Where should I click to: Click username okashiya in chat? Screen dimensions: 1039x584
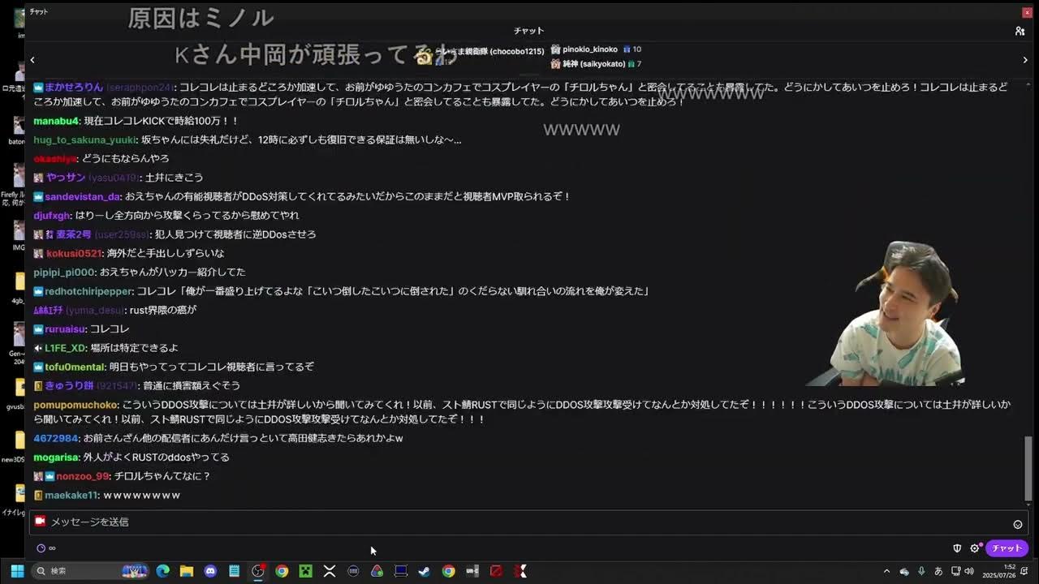pyautogui.click(x=54, y=159)
